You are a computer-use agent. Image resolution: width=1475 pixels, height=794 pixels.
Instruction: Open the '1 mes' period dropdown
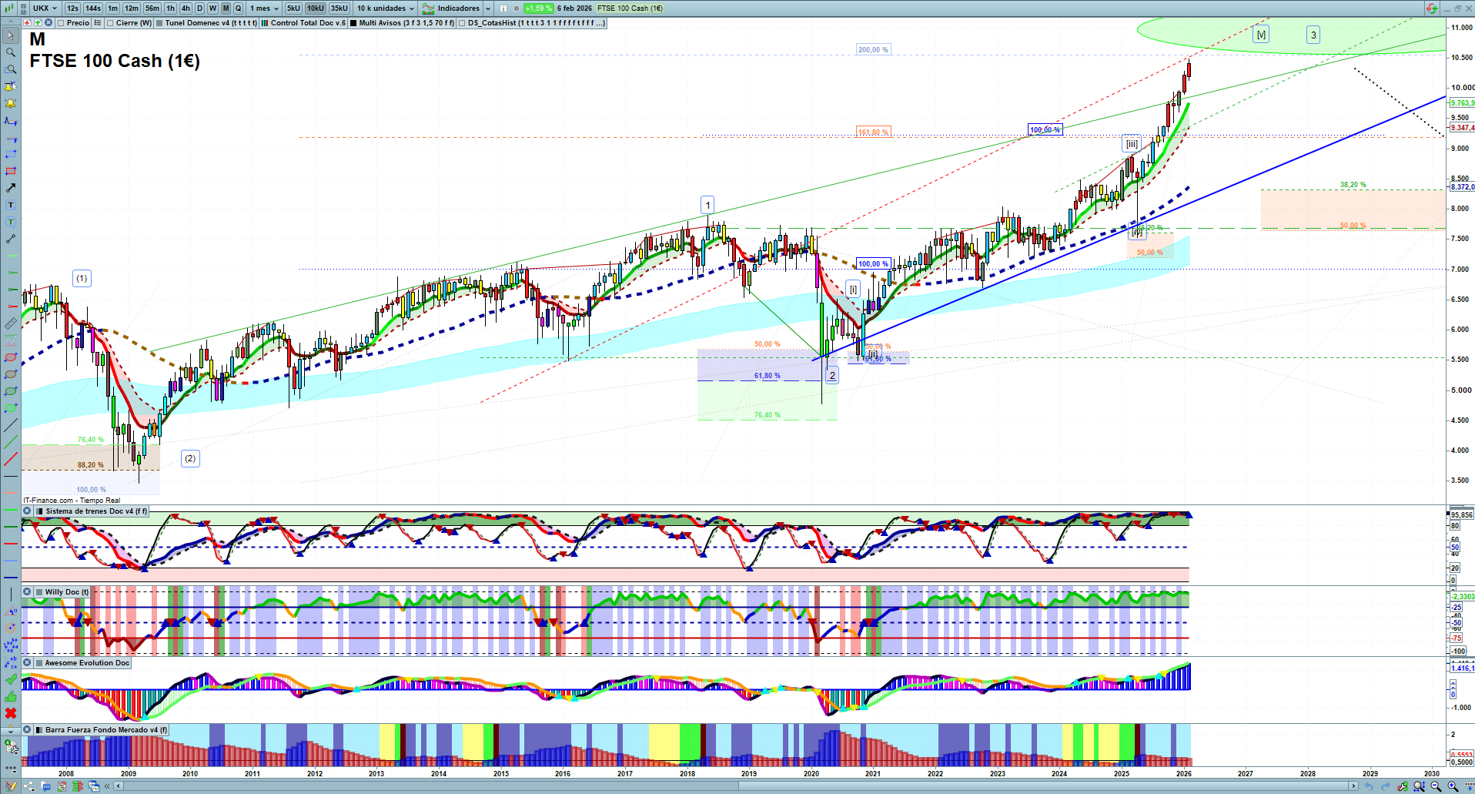click(x=264, y=8)
